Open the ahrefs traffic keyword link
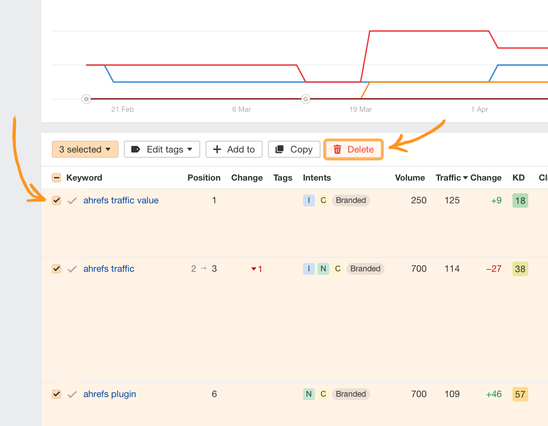This screenshot has width=548, height=426. [109, 269]
